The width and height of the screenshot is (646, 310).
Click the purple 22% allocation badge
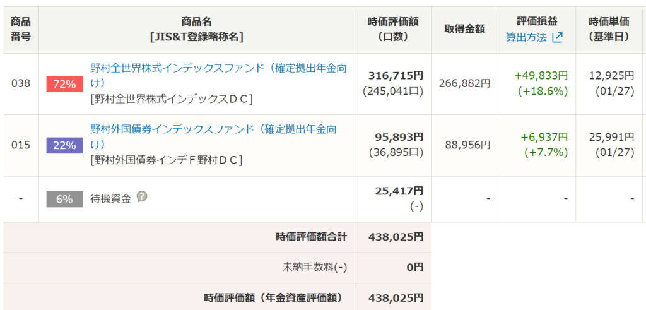(x=64, y=145)
